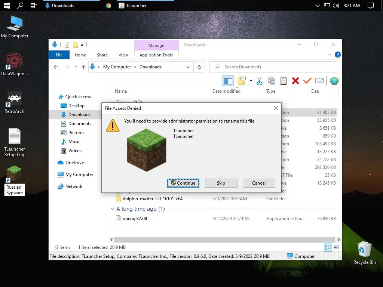The image size is (383, 287).
Task: Click the Back navigation arrow
Action: (x=56, y=67)
